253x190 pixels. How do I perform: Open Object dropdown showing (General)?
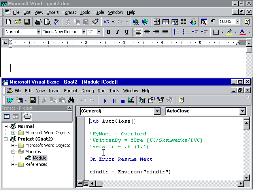[x=157, y=111]
